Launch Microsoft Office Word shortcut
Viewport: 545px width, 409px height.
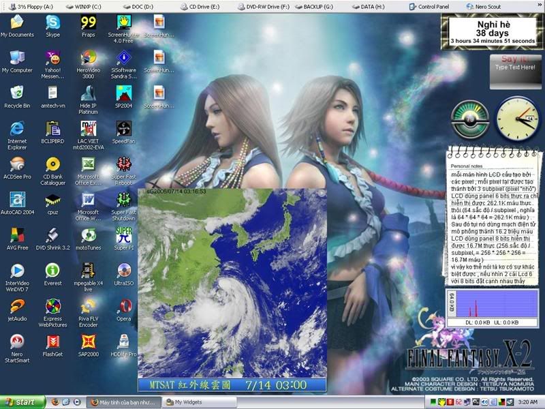click(89, 207)
